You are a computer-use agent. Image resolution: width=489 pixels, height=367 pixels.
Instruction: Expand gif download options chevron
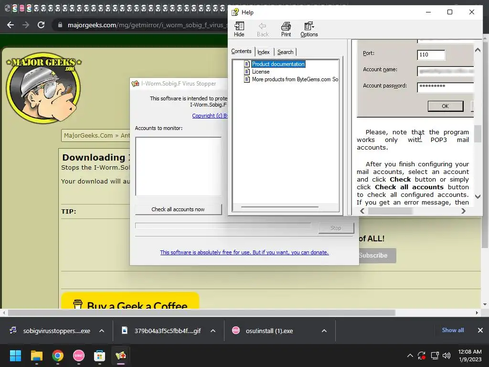213,331
